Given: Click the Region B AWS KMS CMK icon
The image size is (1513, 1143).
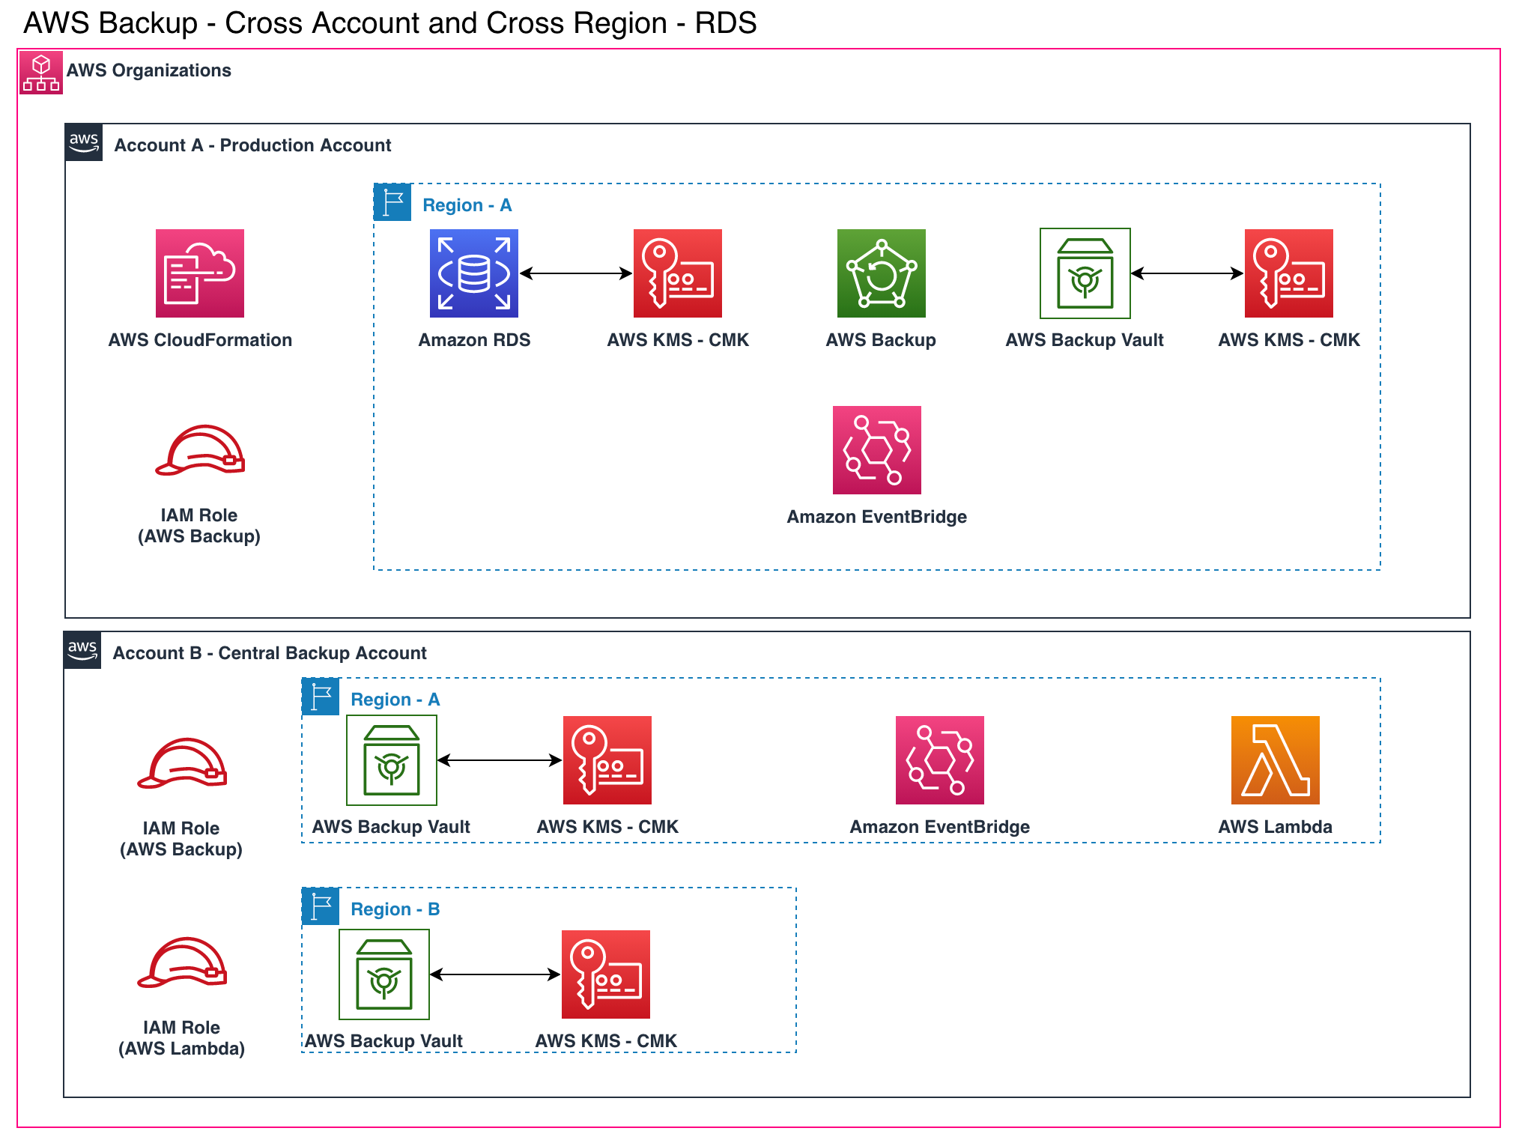Looking at the screenshot, I should 605,974.
